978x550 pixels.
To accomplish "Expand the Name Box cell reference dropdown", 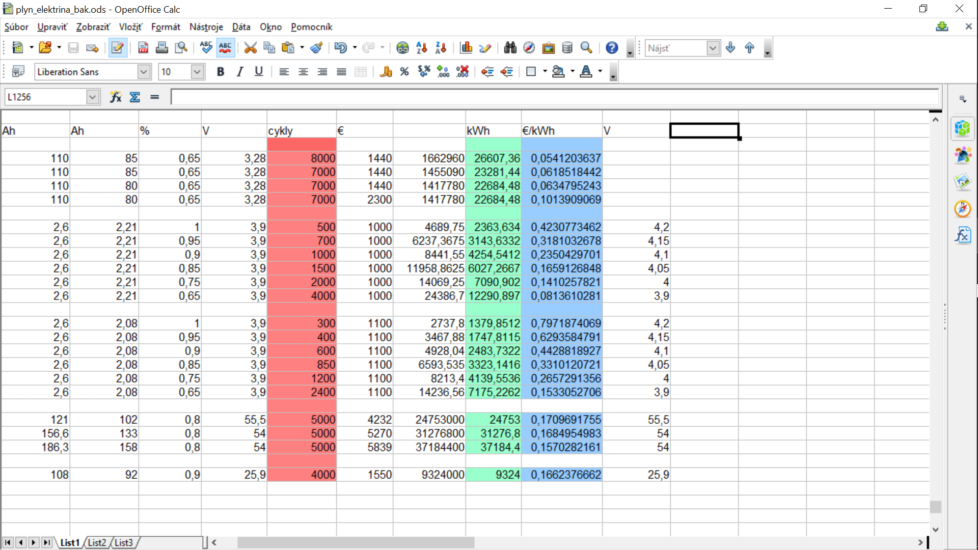I will pyautogui.click(x=92, y=97).
